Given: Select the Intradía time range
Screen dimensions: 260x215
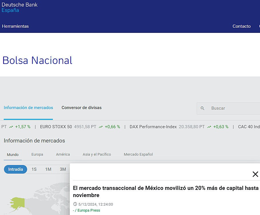Looking at the screenshot, I should [16, 169].
